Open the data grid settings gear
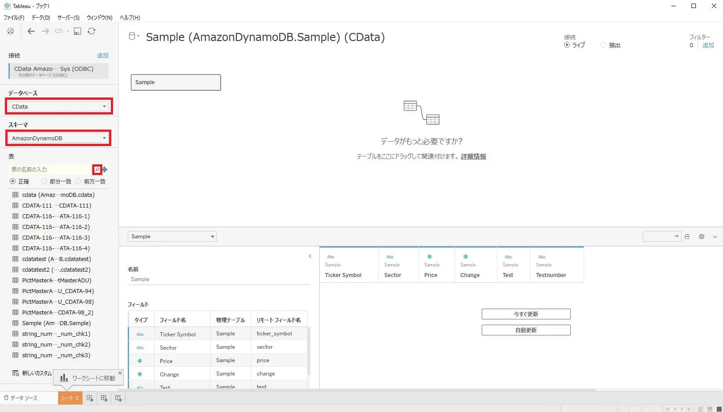723x412 pixels. tap(702, 237)
